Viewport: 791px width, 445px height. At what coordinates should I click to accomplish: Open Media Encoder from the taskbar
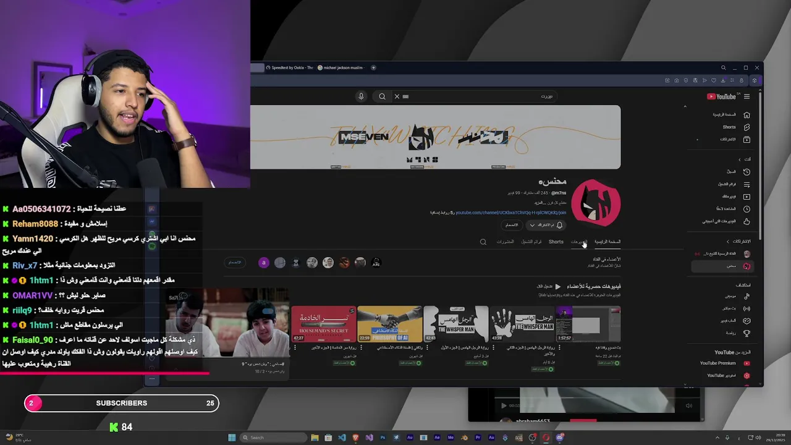(x=450, y=438)
